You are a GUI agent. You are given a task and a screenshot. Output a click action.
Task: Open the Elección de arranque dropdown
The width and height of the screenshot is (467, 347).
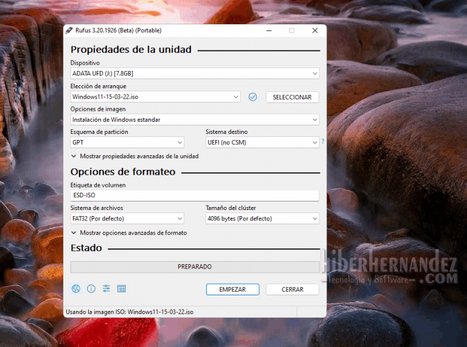(156, 97)
